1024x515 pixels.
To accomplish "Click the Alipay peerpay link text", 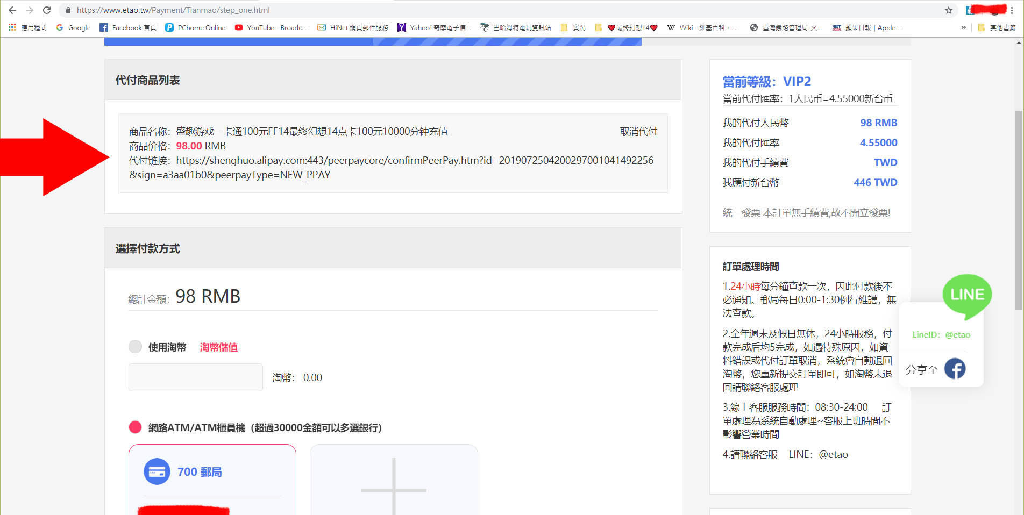I will coord(391,168).
